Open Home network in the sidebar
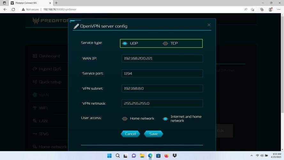 53,147
